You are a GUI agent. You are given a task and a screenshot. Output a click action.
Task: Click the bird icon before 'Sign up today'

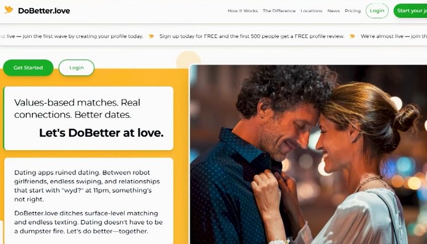click(x=151, y=36)
